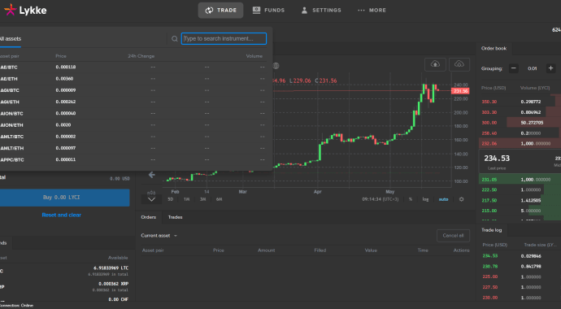
Task: Switch to the Trades tab
Action: pos(176,217)
